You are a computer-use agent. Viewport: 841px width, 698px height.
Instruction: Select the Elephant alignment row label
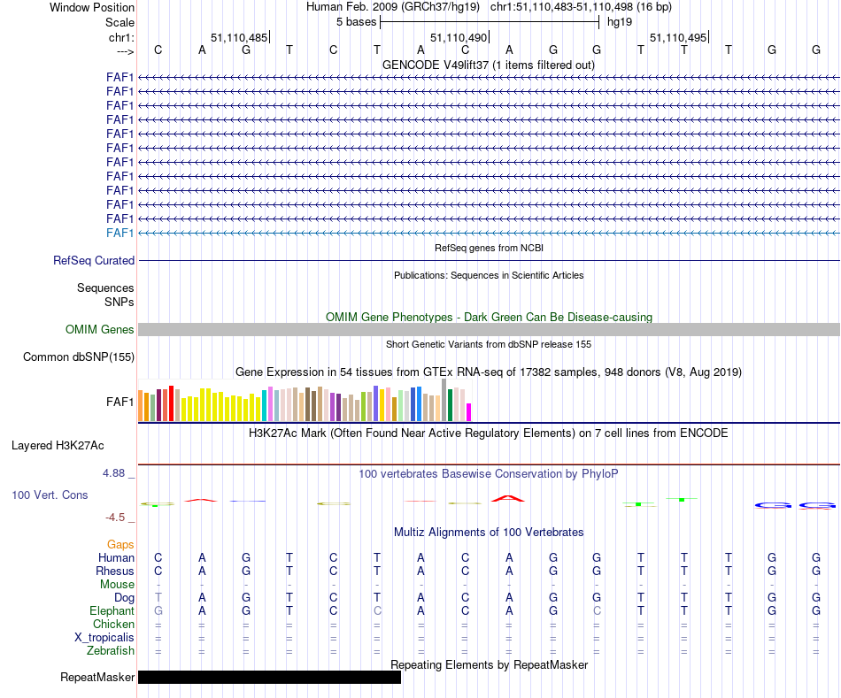[112, 611]
